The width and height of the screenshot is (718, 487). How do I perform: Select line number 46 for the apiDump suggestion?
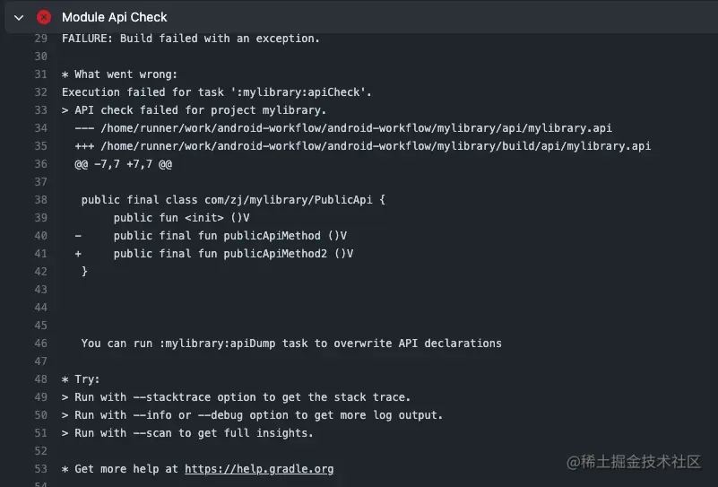coord(40,344)
